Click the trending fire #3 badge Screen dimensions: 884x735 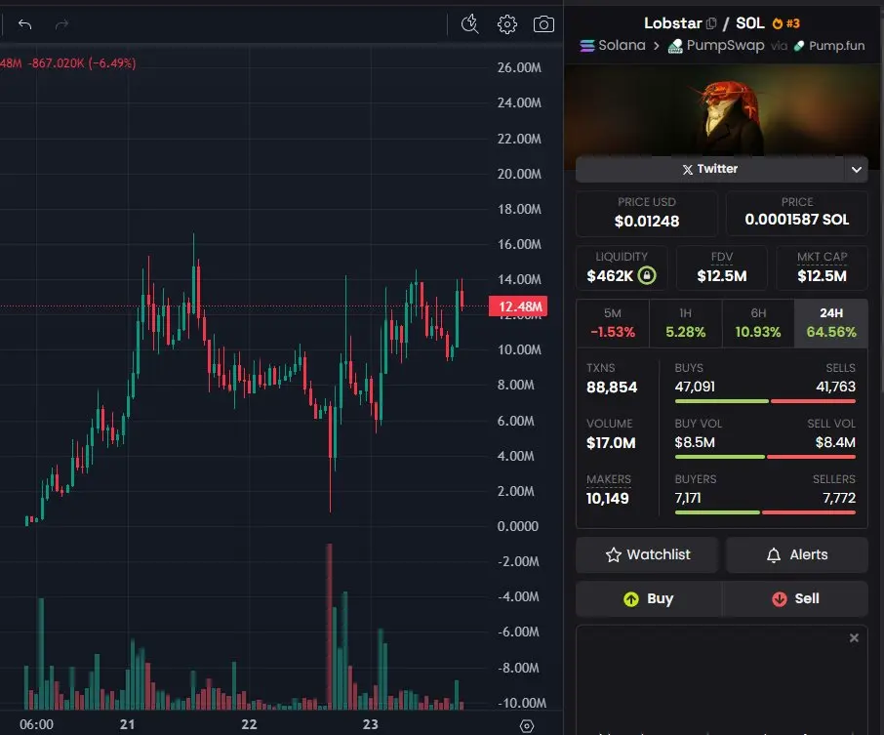tap(785, 23)
